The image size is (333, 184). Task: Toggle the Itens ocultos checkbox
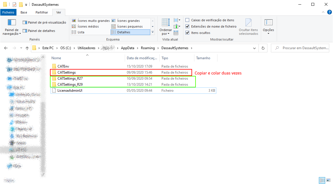(187, 33)
